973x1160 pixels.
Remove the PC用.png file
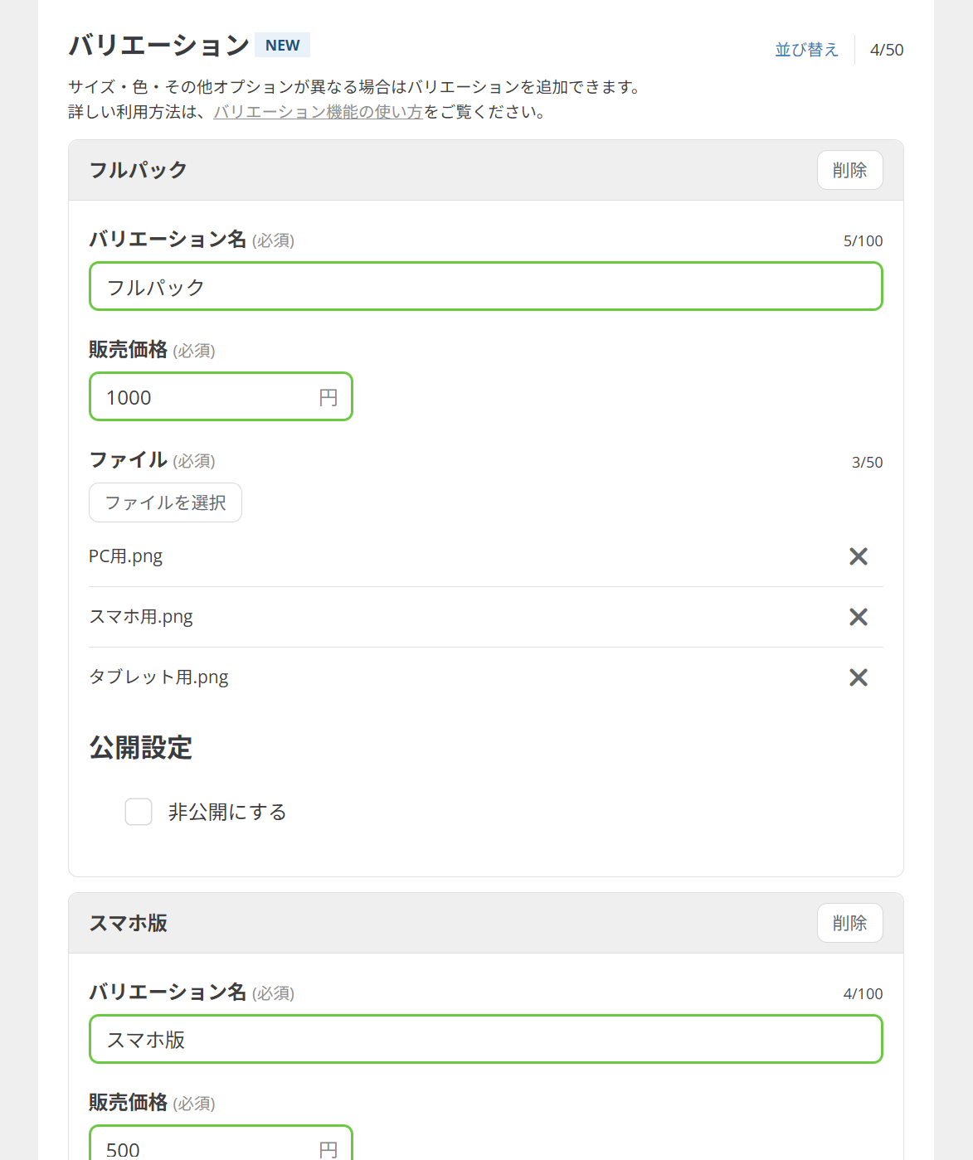coord(858,556)
